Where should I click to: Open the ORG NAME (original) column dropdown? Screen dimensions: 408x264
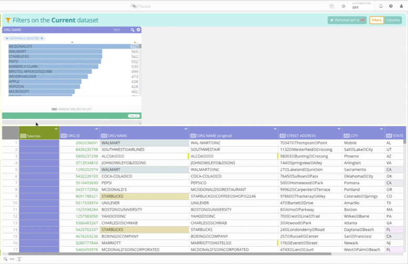click(x=275, y=129)
